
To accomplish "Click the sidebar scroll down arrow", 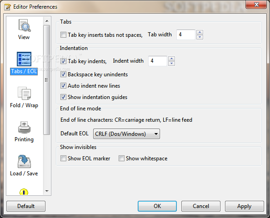I will (47, 191).
